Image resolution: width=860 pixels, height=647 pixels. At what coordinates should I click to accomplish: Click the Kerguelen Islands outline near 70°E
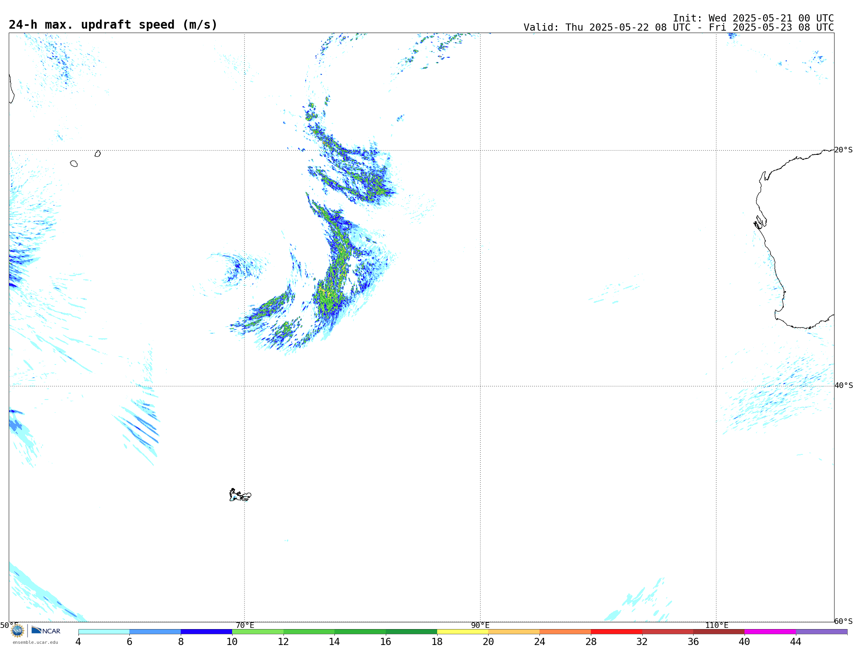point(240,495)
